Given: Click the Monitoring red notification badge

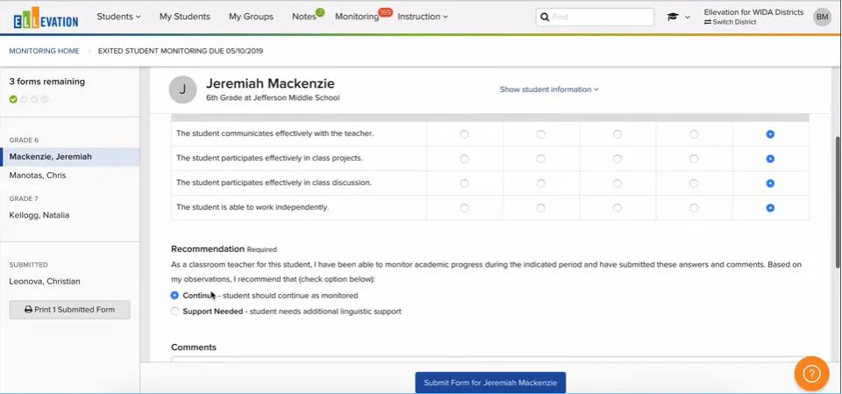Looking at the screenshot, I should pyautogui.click(x=386, y=11).
